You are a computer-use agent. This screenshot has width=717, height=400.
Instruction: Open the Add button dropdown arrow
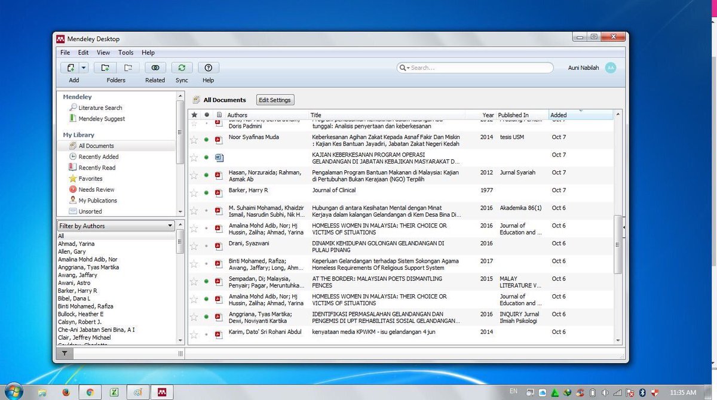click(x=84, y=68)
